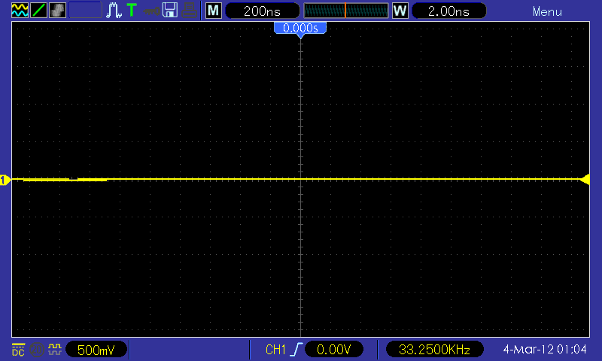Open the Menu button
Viewport: 602px width, 361px height.
(x=547, y=12)
